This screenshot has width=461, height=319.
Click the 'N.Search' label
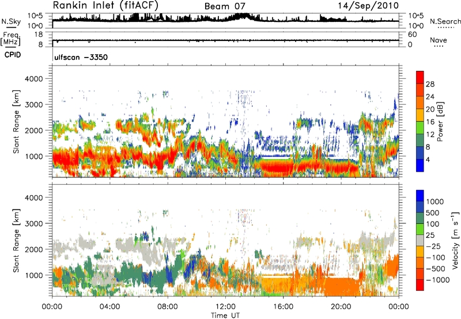[x=445, y=21]
